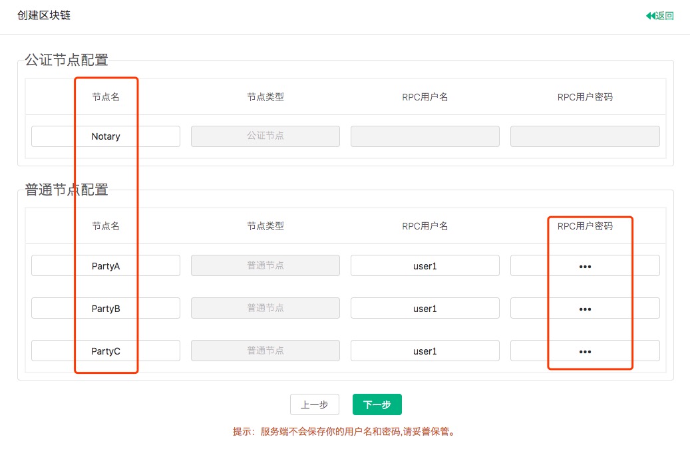Click PartyC's RPC username field user1
The image size is (690, 459).
point(425,351)
